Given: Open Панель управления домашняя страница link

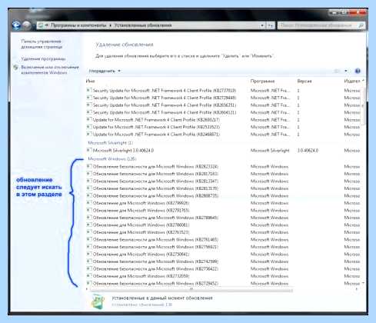Looking at the screenshot, I should pyautogui.click(x=42, y=44).
